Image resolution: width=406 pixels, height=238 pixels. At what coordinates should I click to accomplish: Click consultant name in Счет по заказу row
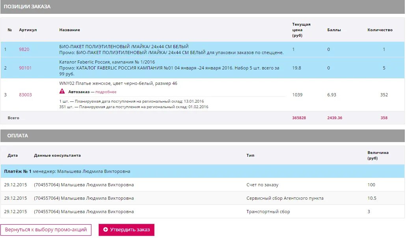tap(84, 185)
